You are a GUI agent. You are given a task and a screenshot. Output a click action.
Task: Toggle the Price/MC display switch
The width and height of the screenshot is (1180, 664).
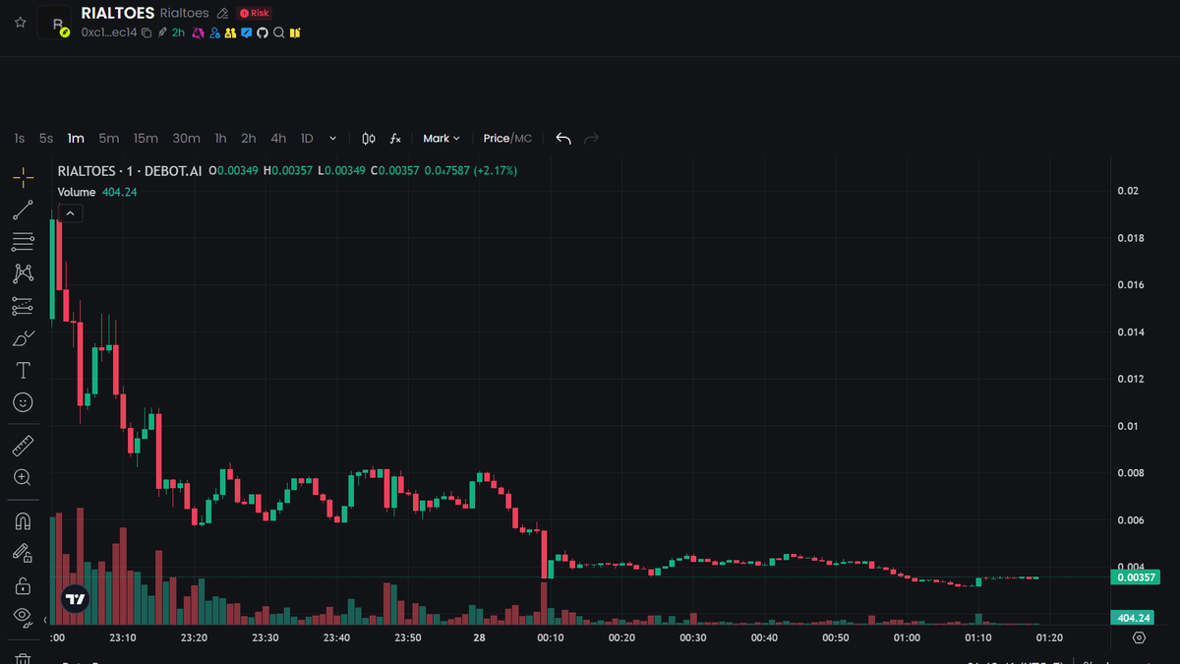tap(507, 139)
